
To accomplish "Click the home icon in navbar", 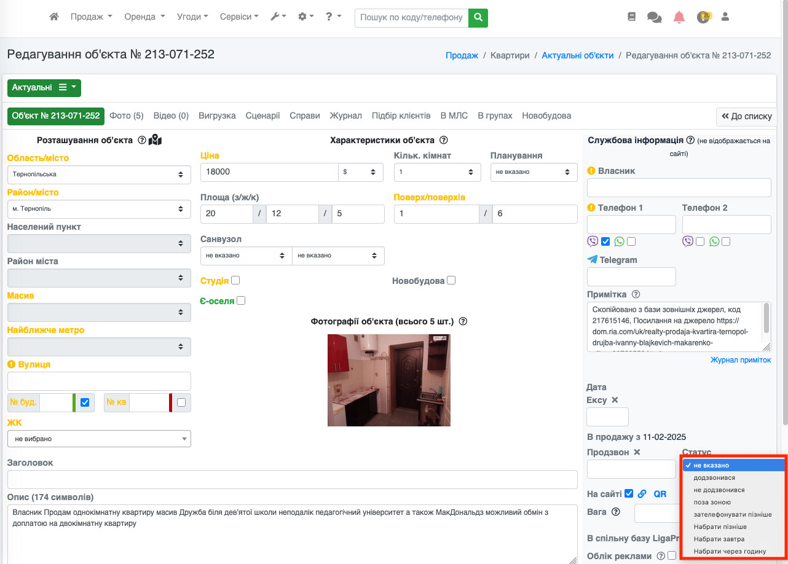I will coord(54,17).
